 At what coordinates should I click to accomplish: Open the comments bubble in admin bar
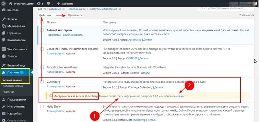tap(50, 4)
